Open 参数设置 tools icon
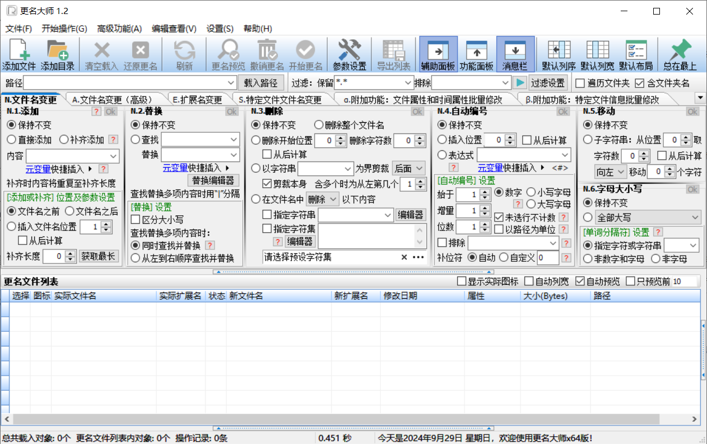The height and width of the screenshot is (444, 707). tap(350, 55)
